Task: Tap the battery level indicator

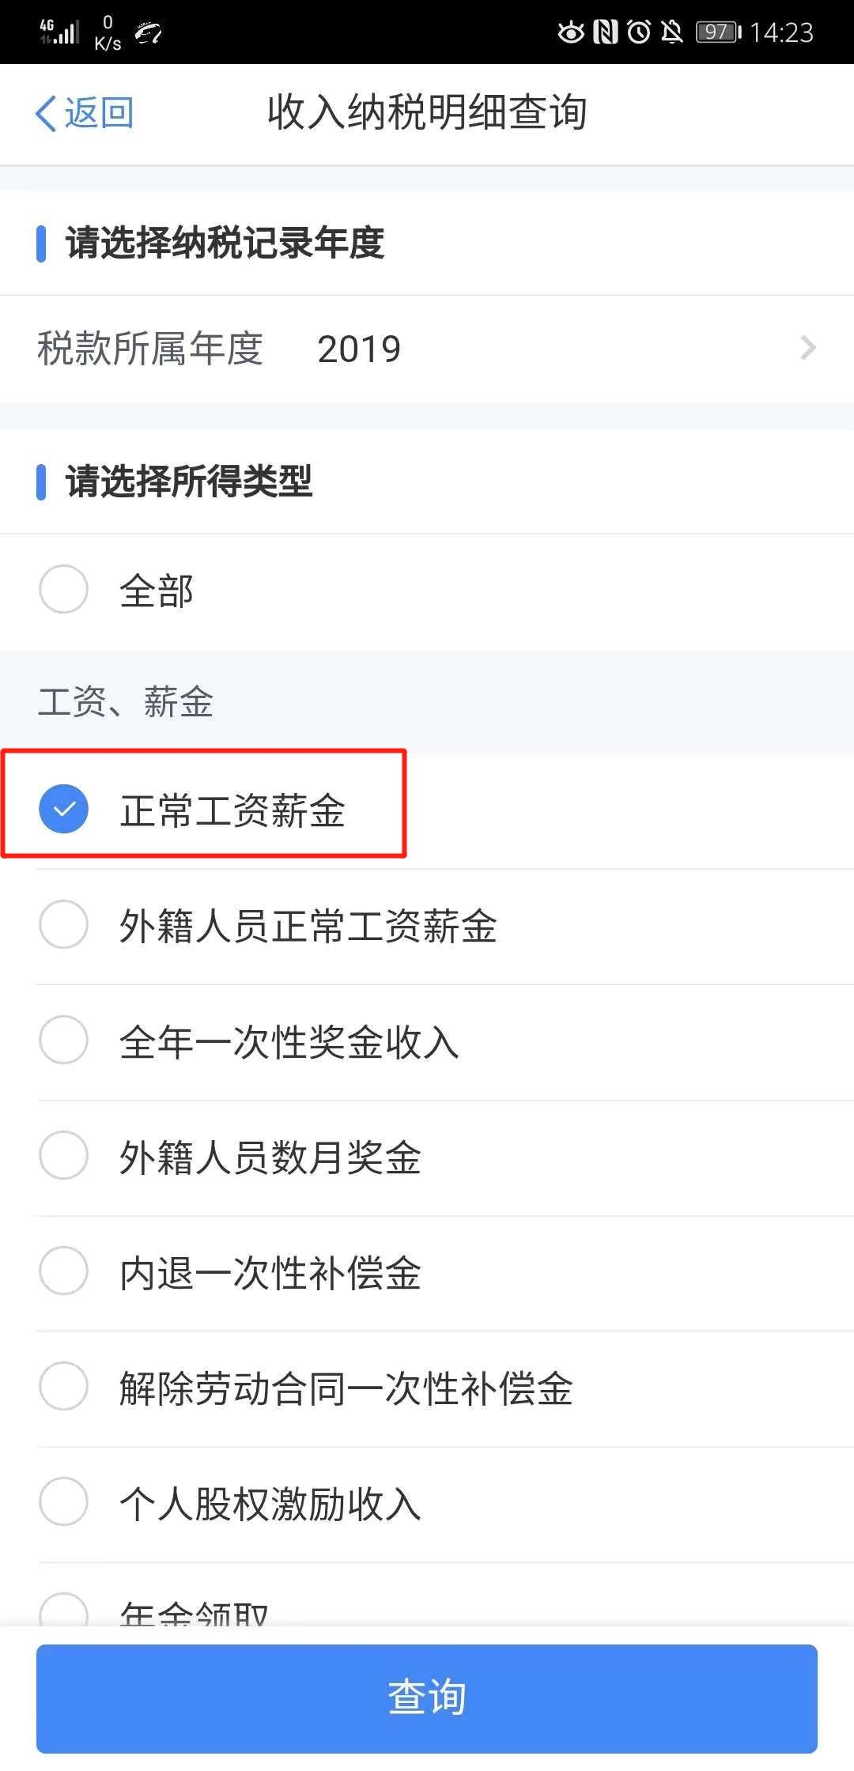Action: point(718,32)
